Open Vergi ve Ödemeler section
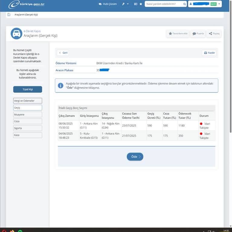 pyautogui.click(x=27, y=101)
